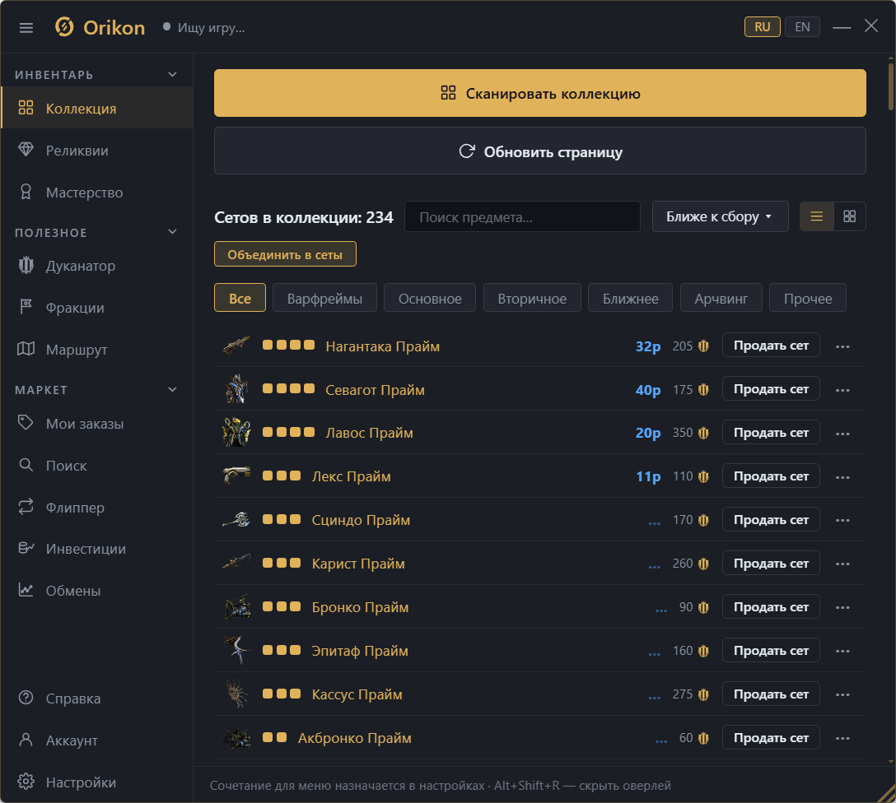Viewport: 896px width, 803px height.
Task: Filter by Вторичное tab
Action: pos(532,298)
